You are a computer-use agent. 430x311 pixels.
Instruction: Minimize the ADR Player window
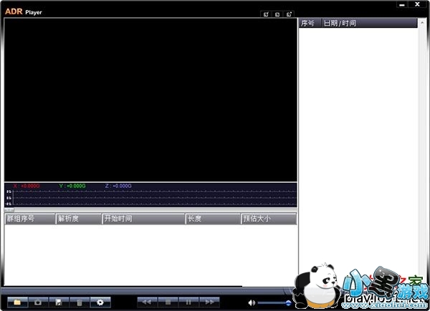point(402,4)
